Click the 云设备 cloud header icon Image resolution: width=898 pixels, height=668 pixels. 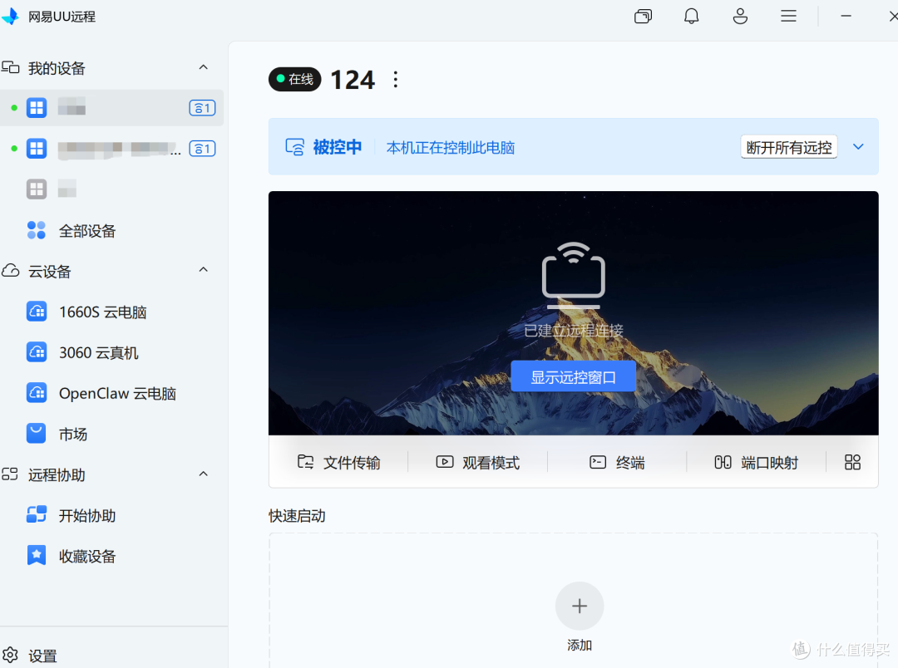pos(10,270)
